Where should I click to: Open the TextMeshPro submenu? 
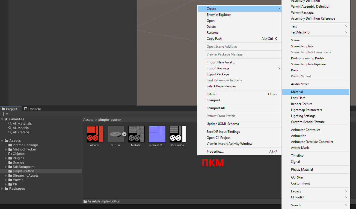point(300,32)
